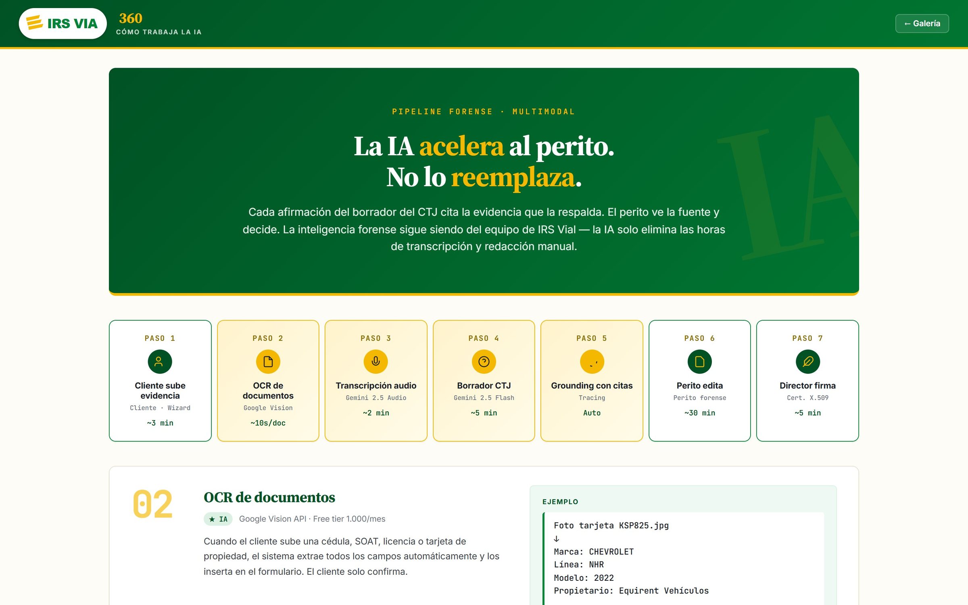The image size is (968, 605).
Task: Click Propietario: Equirent Vehículos line
Action: [x=631, y=591]
